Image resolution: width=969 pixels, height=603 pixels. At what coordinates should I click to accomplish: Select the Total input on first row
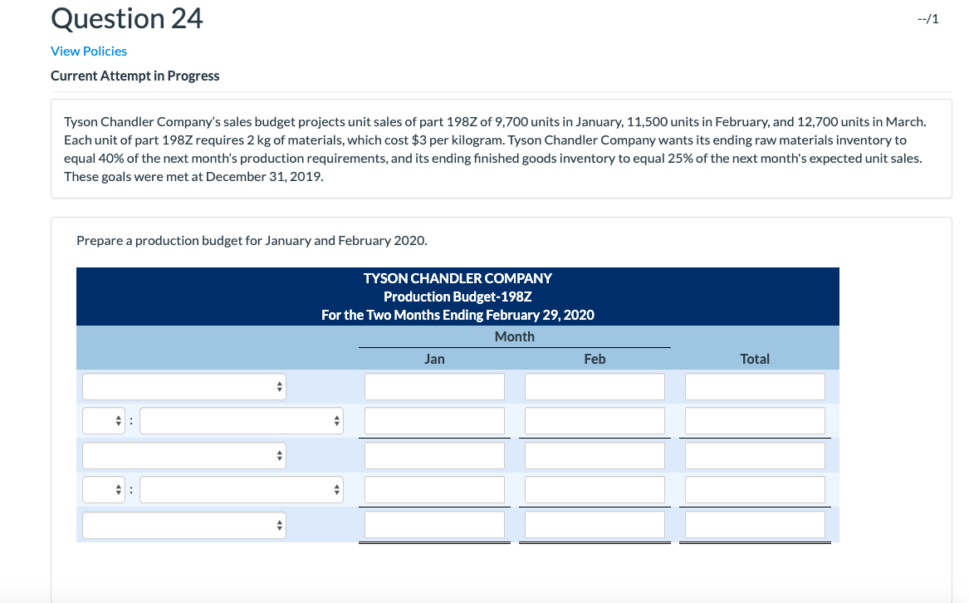(x=754, y=386)
